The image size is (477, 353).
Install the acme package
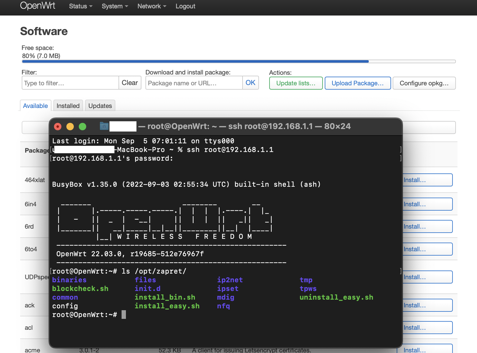[x=425, y=349]
